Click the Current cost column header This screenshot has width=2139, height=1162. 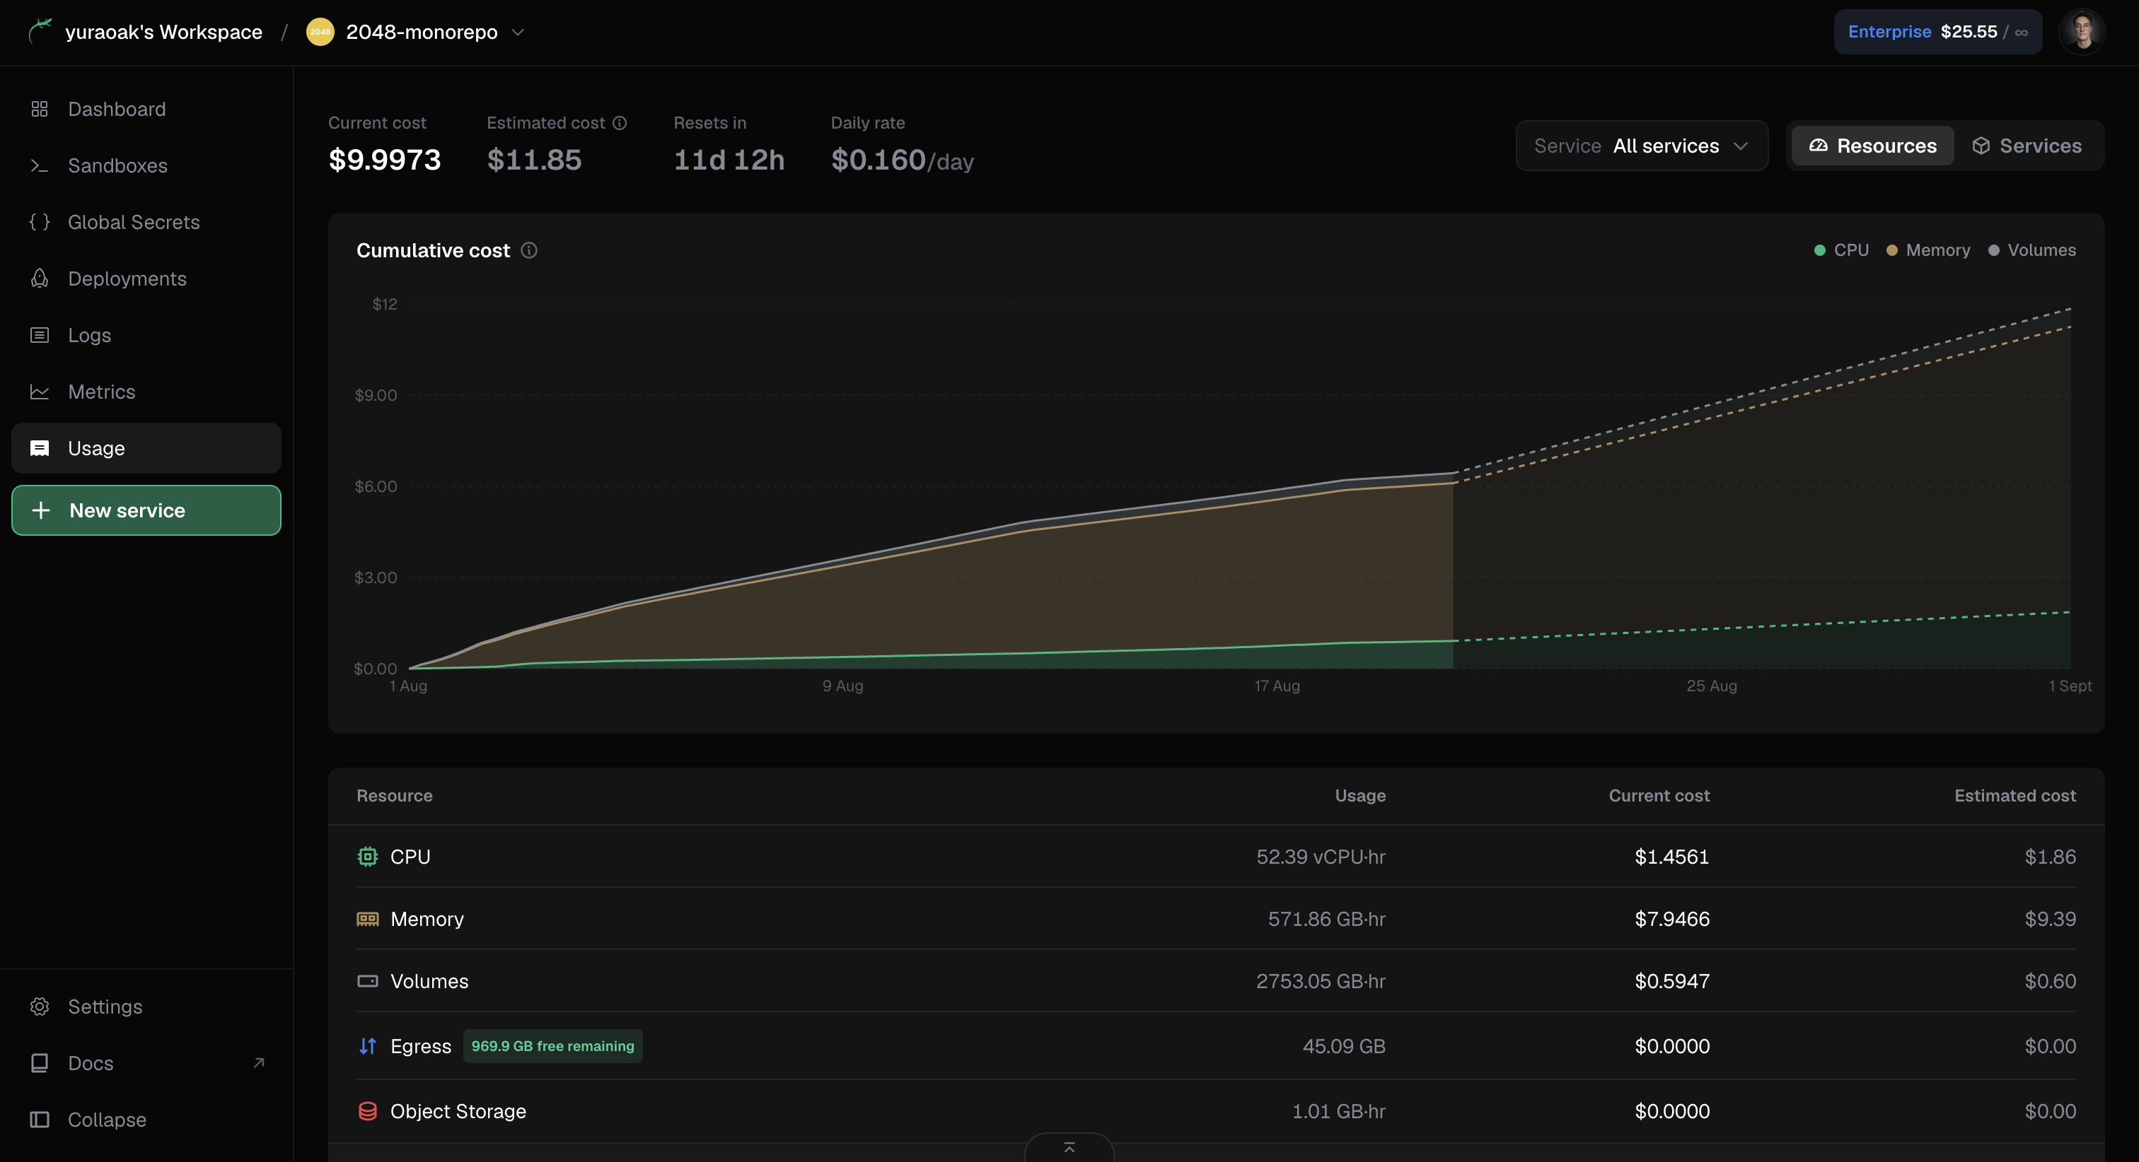[1659, 795]
